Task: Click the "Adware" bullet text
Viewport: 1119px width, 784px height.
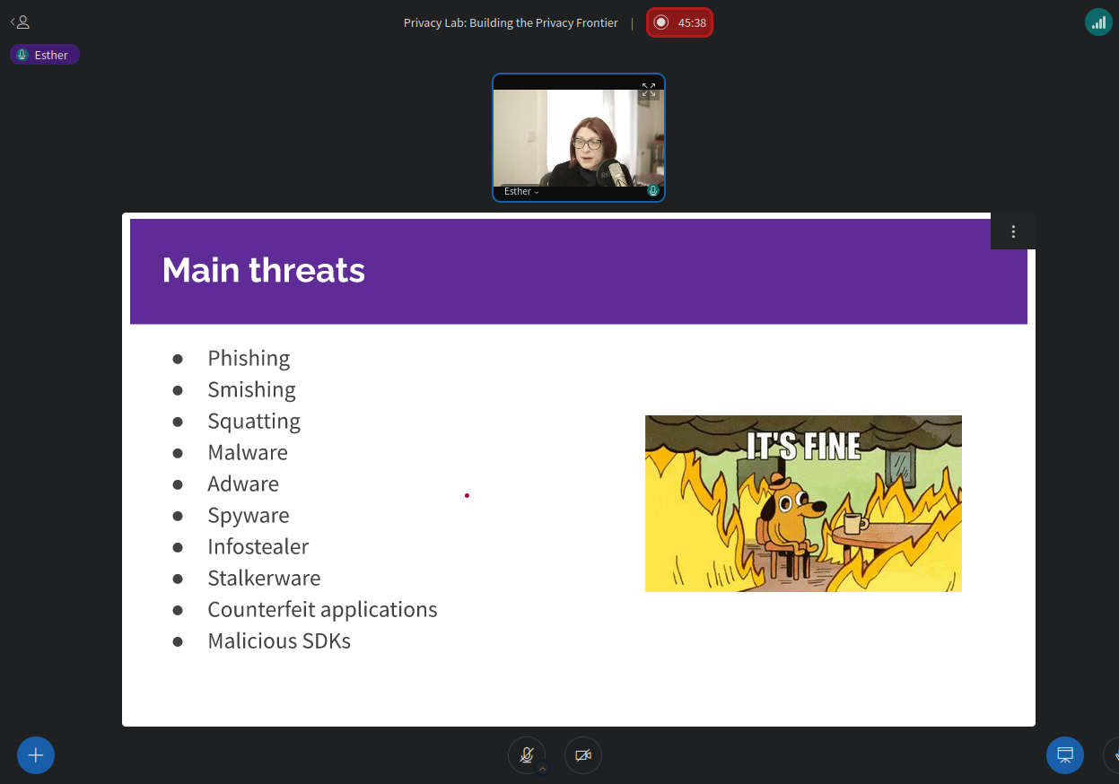Action: point(243,483)
